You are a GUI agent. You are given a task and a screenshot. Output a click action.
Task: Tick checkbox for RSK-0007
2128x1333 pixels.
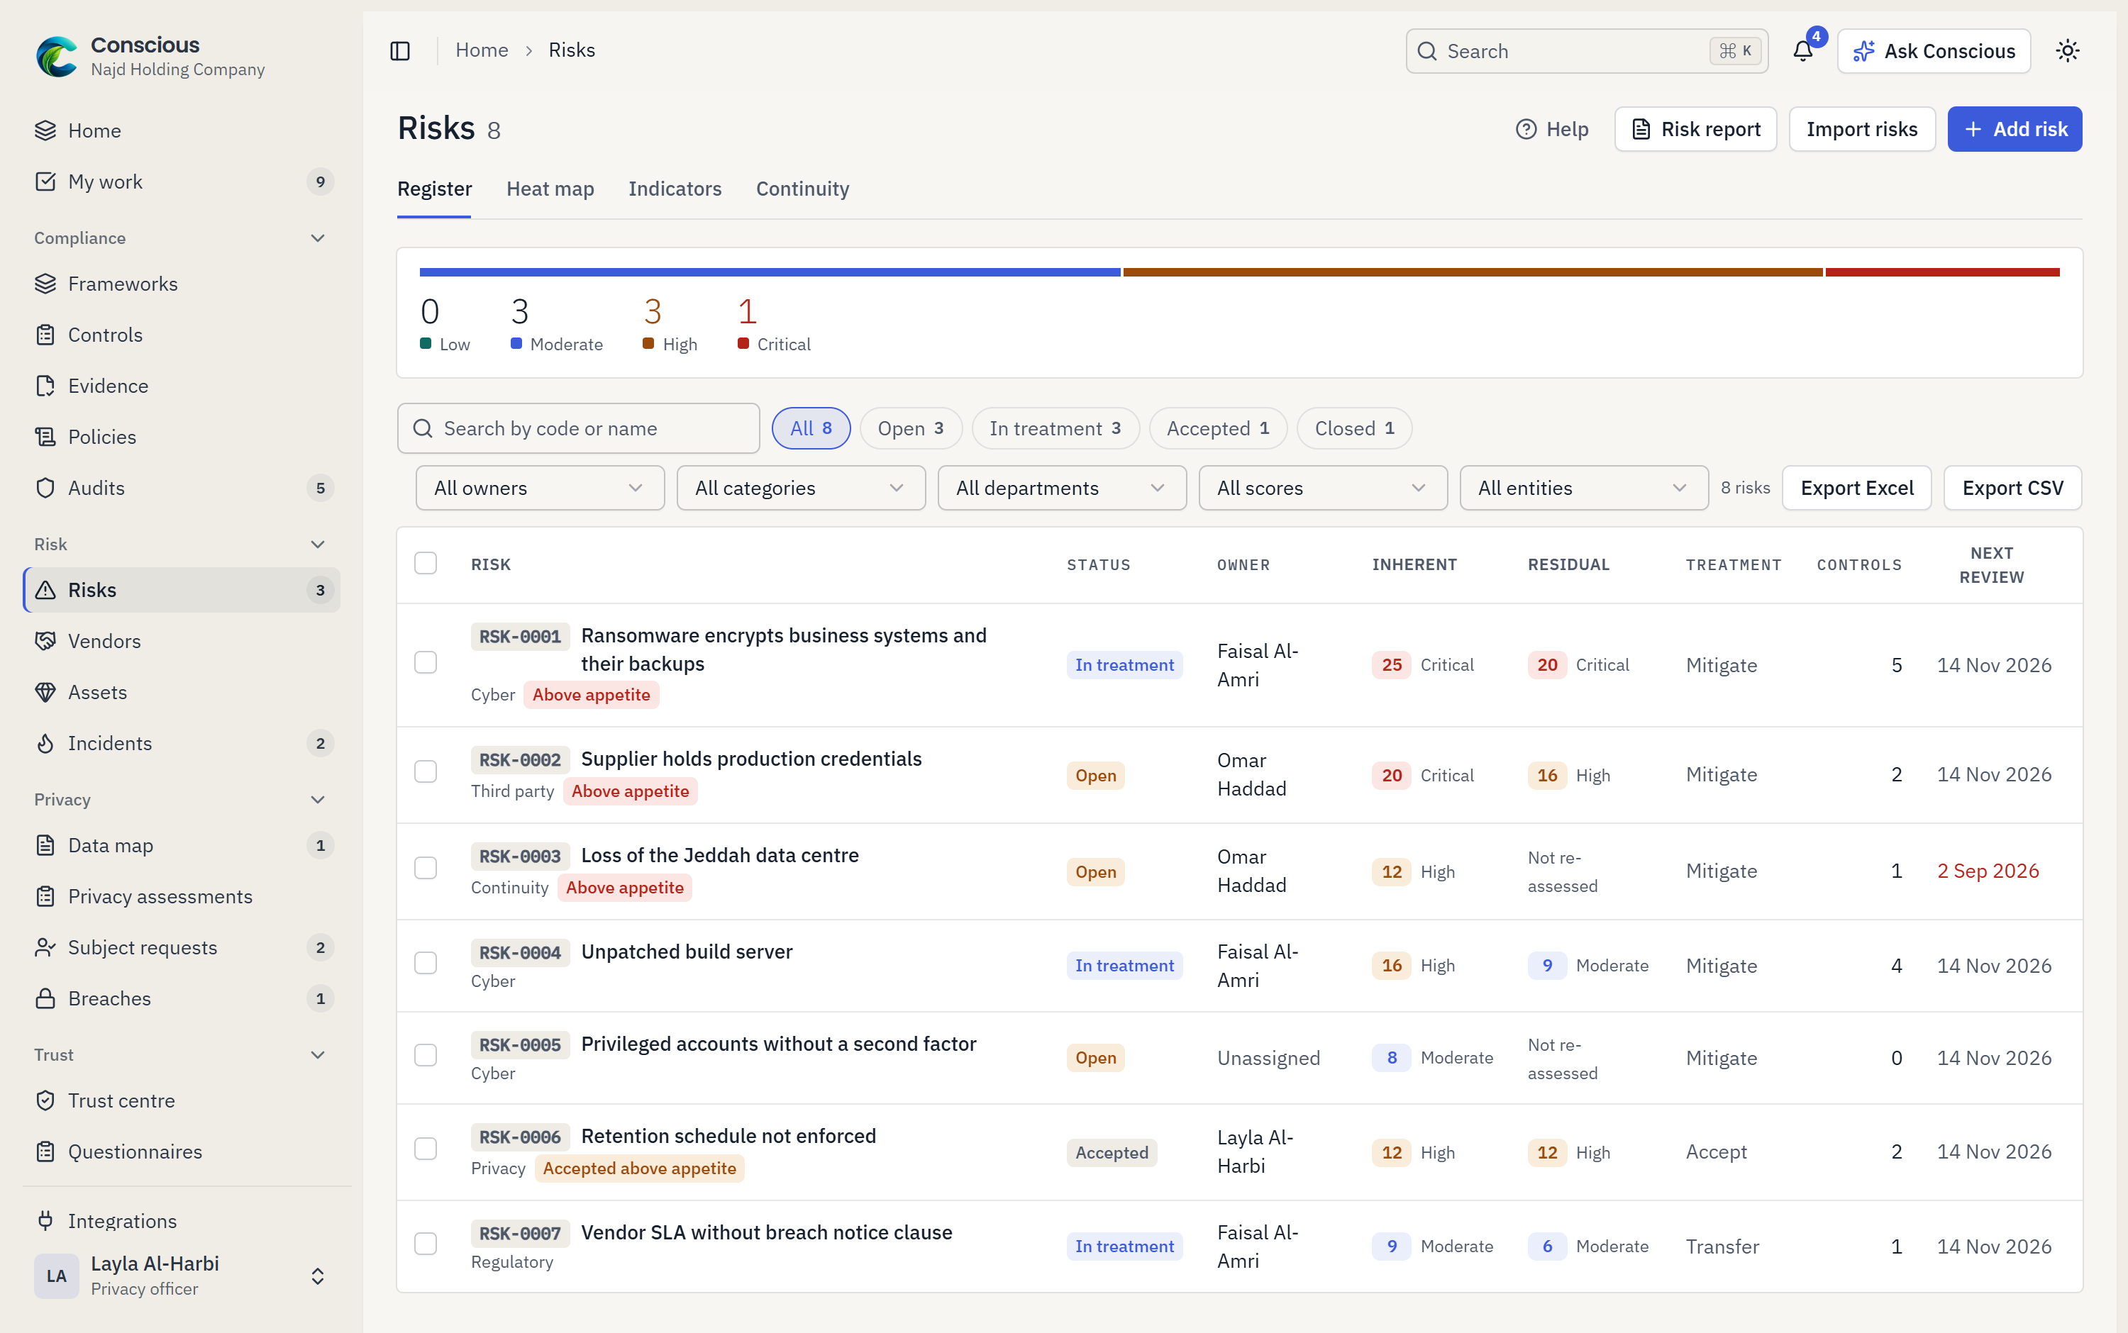426,1244
